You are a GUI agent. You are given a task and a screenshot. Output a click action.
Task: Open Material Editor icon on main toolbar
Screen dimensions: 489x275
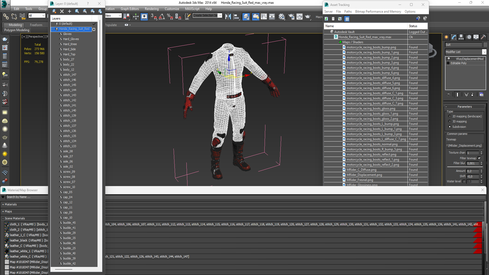(282, 17)
